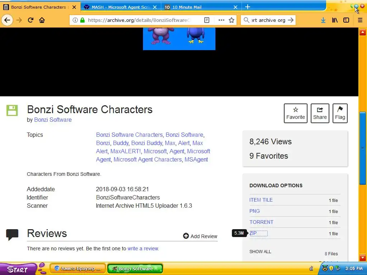The width and height of the screenshot is (367, 275).
Task: Go back to the previous page
Action: click(x=7, y=20)
